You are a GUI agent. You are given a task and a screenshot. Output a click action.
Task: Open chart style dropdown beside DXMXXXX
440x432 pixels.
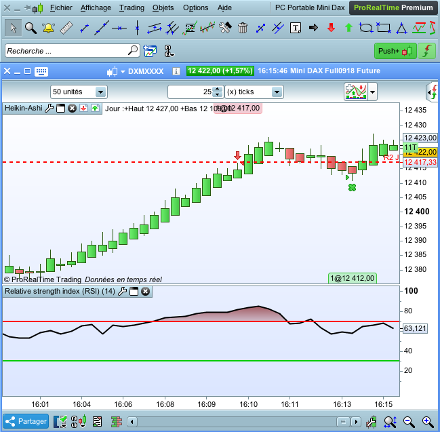tap(123, 72)
